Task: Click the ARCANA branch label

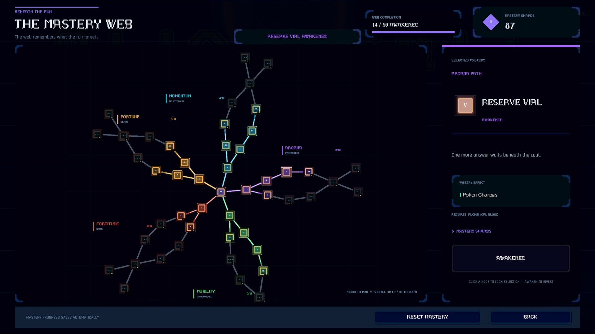Action: (x=293, y=148)
